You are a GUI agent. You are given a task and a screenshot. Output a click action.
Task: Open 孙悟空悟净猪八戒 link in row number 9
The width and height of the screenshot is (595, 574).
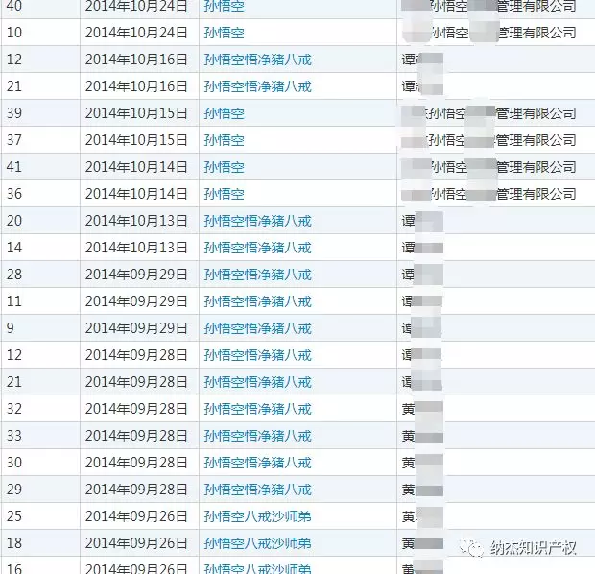[x=257, y=328]
